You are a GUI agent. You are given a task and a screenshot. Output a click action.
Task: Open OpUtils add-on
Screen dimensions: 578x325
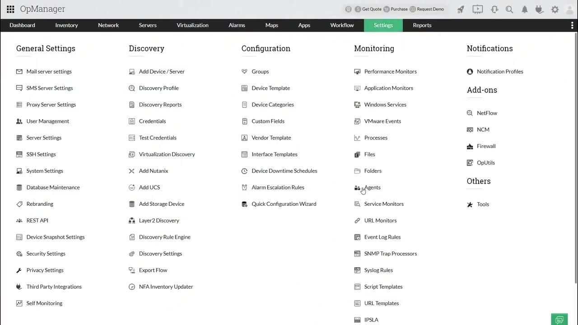pyautogui.click(x=485, y=162)
